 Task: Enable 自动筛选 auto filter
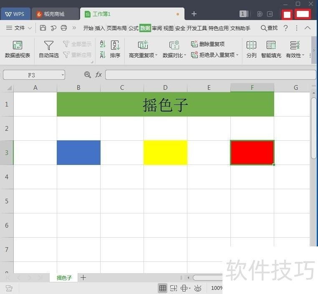pos(49,49)
